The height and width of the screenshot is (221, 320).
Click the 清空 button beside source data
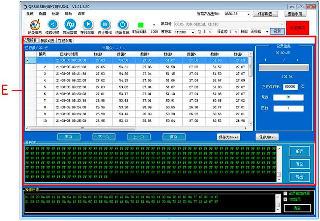click(x=300, y=164)
